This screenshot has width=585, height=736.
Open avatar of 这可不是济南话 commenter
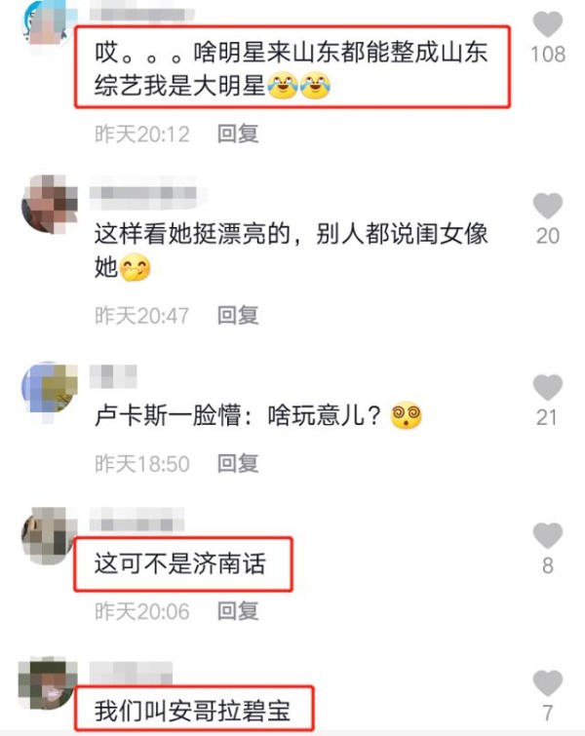tap(50, 535)
